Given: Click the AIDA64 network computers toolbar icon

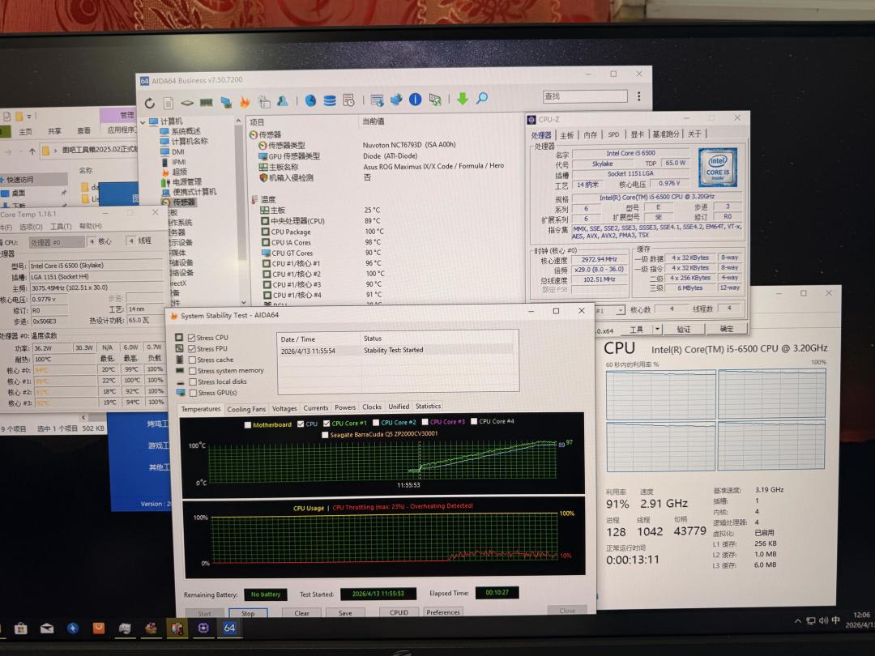Looking at the screenshot, I should (225, 102).
